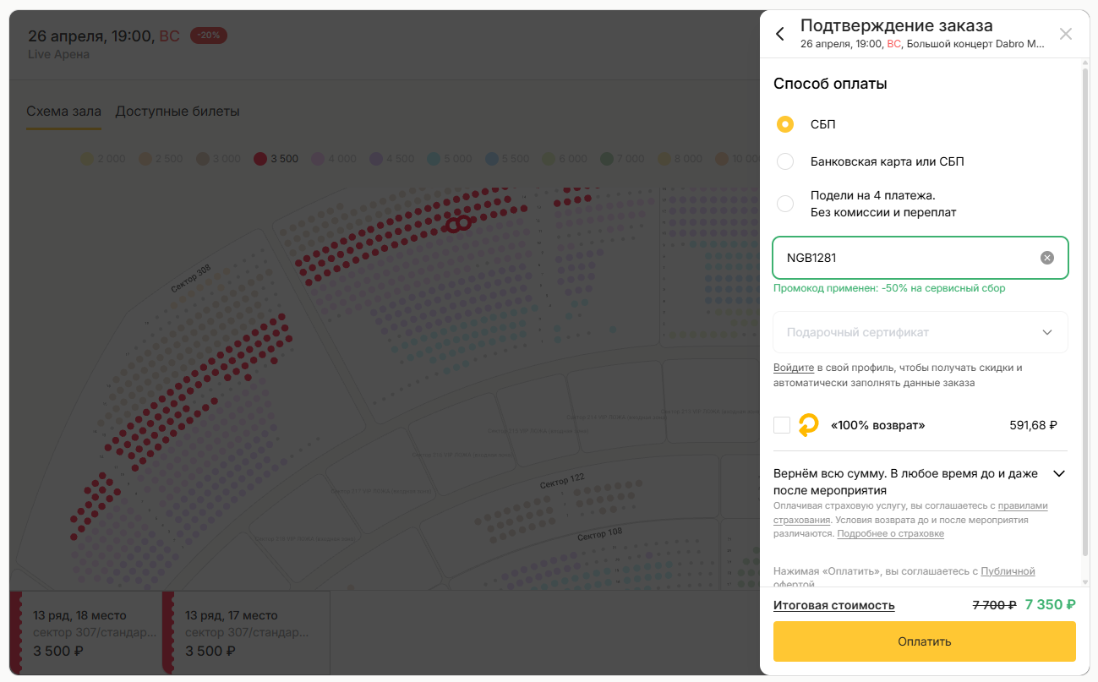1098x682 pixels.
Task: Expand the refund details chevron
Action: (1058, 474)
